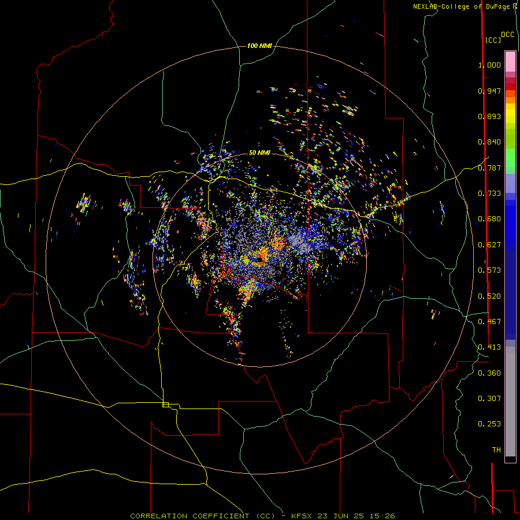Screen dimensions: 520x520
Task: Click the DCC label above color bar
Action: (508, 35)
